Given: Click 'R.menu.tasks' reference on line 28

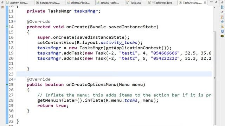Looking at the screenshot, I should (x=122, y=100).
